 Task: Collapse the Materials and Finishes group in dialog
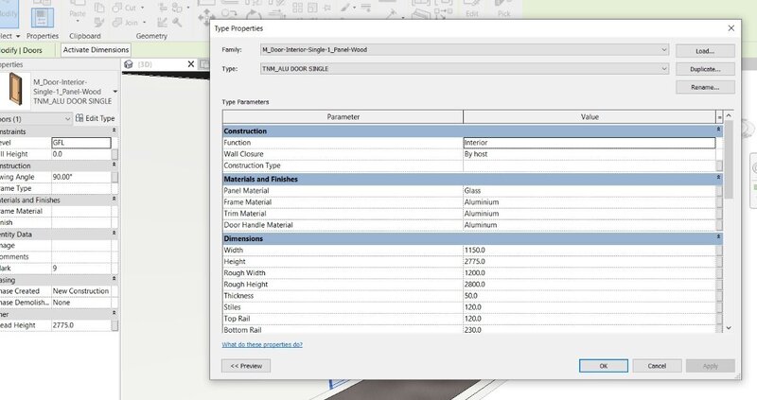pos(719,179)
